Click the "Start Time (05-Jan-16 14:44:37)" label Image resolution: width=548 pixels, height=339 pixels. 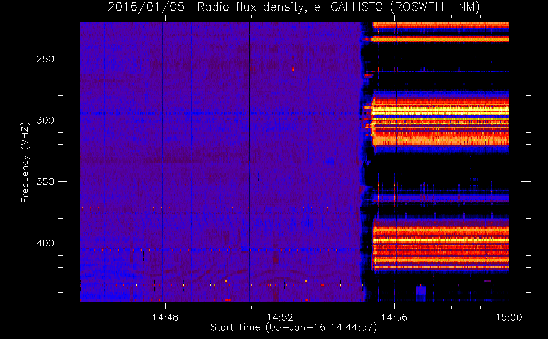tap(294, 327)
